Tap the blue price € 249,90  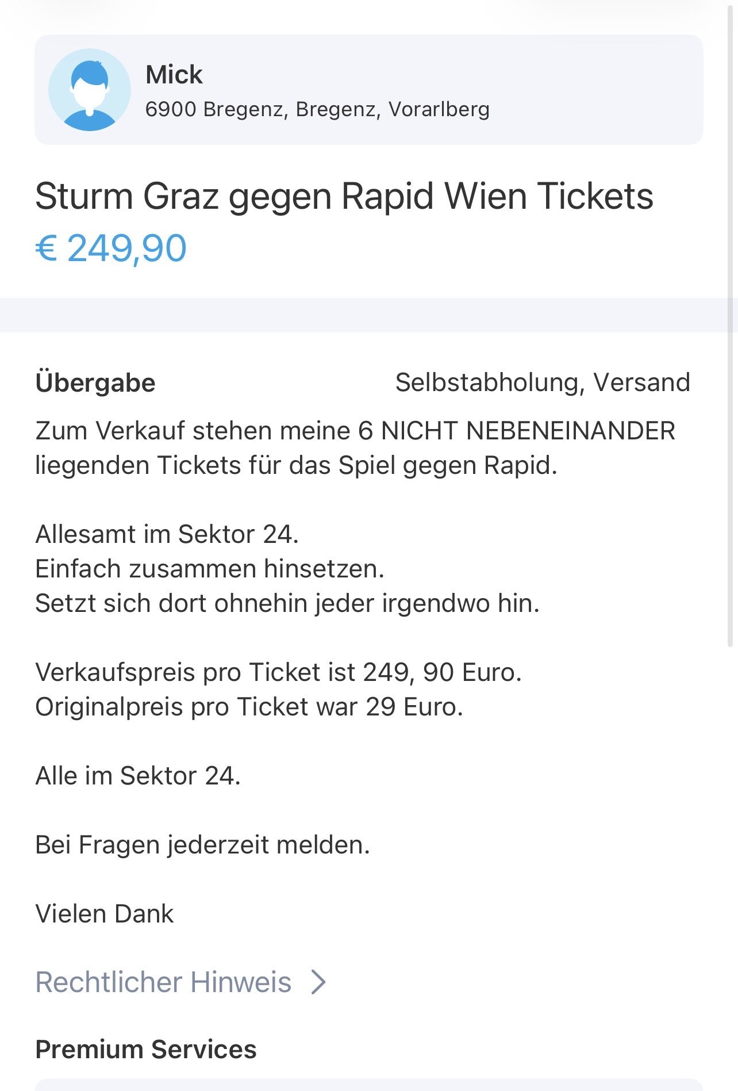point(111,248)
